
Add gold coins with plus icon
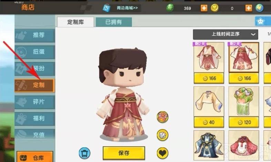tap(249, 8)
